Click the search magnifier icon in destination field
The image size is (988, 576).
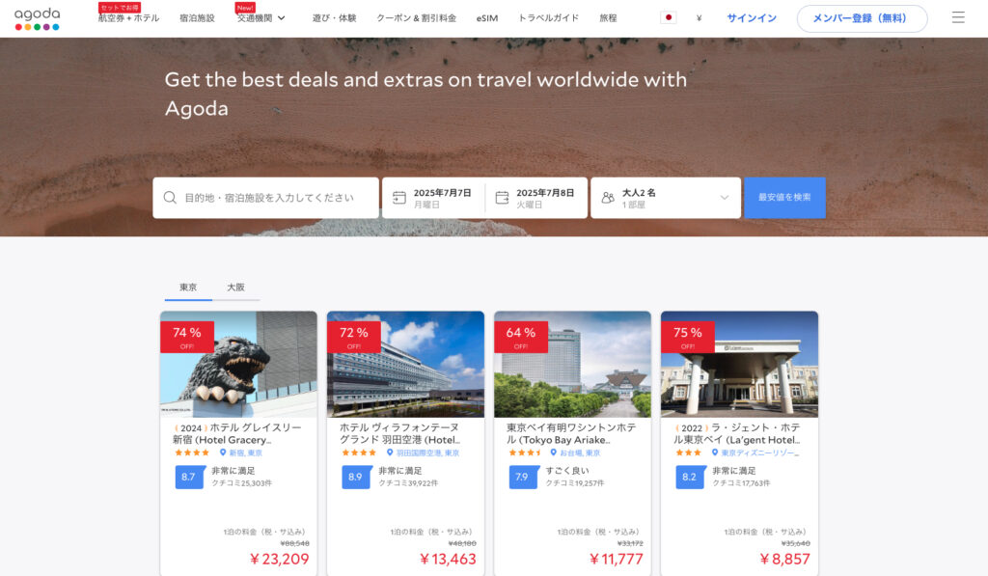(x=170, y=198)
